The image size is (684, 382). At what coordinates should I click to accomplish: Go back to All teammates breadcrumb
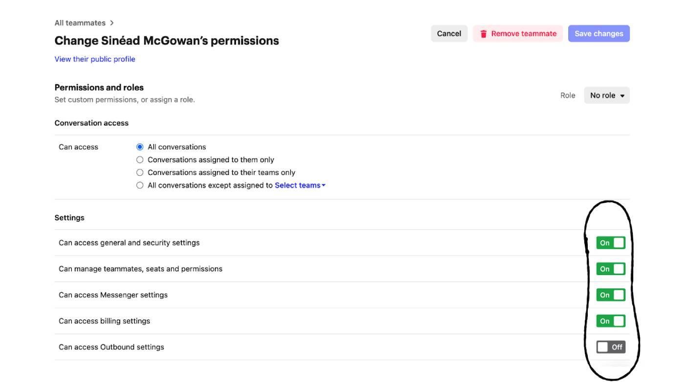[x=80, y=23]
